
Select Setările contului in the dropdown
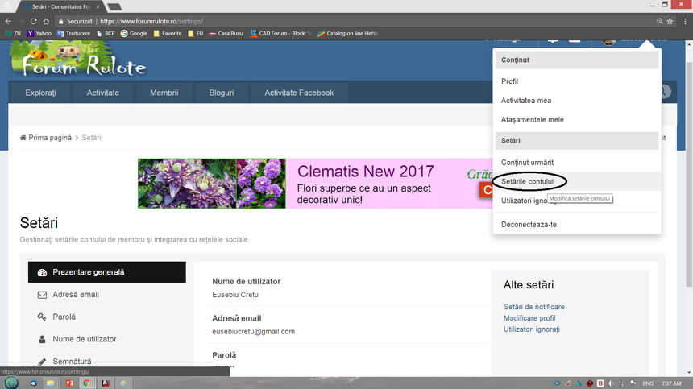[533, 182]
